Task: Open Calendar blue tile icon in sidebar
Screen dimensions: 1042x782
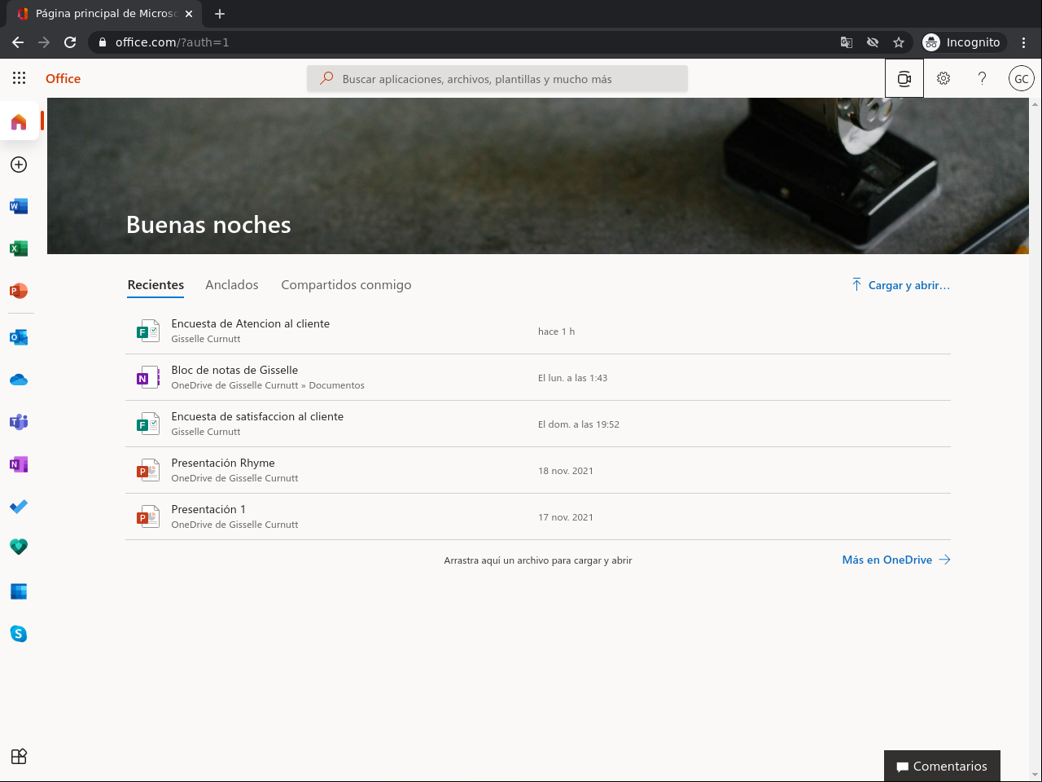Action: pos(19,591)
